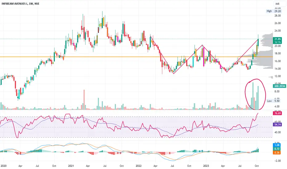
Task: Click the 1.08 MACD value label
Action: pos(277,145)
